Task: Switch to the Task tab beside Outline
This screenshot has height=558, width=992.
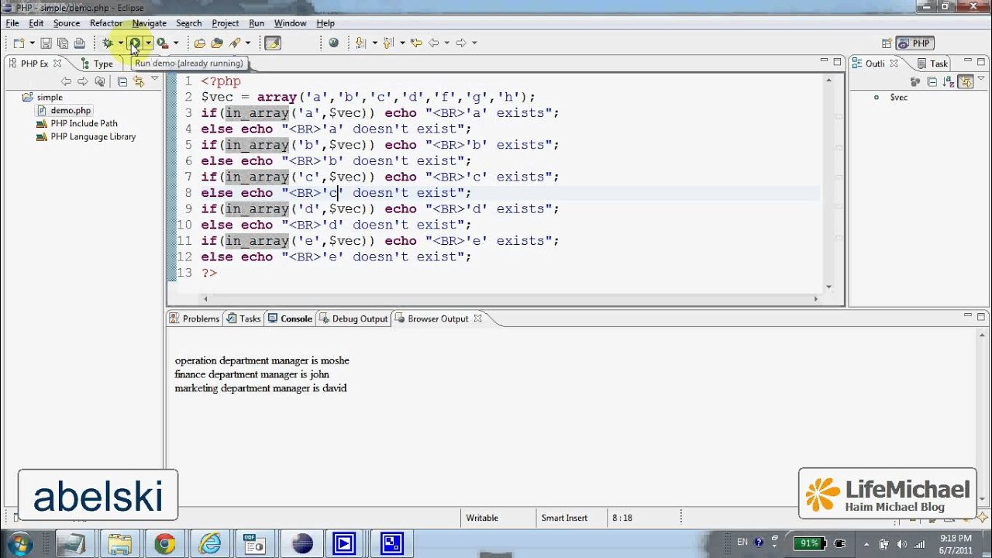Action: 932,64
